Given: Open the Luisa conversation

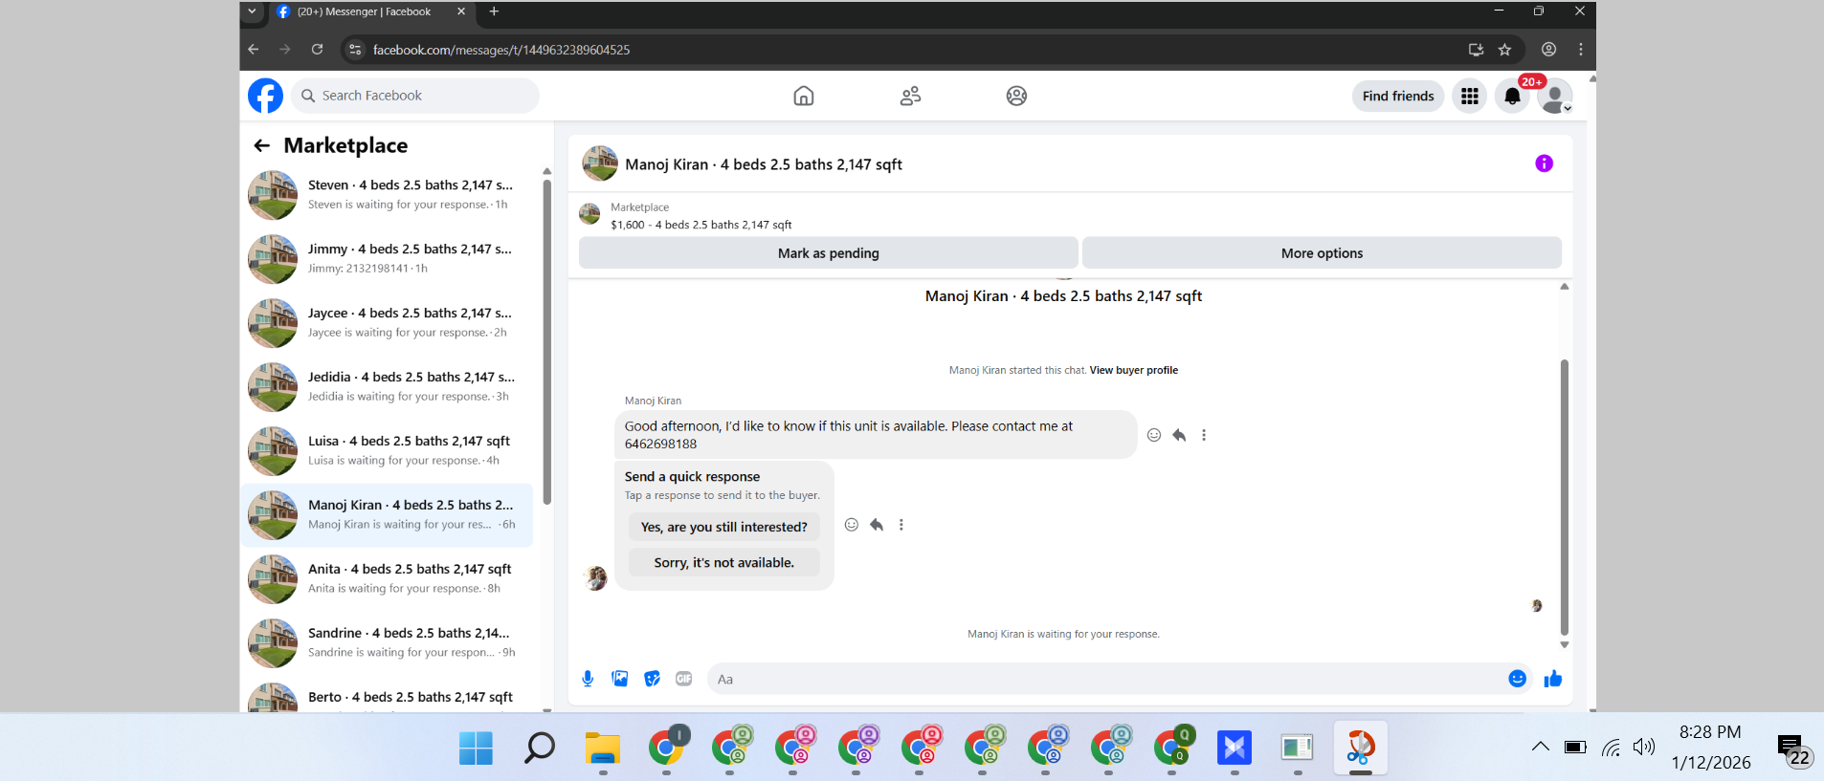Looking at the screenshot, I should tap(387, 451).
